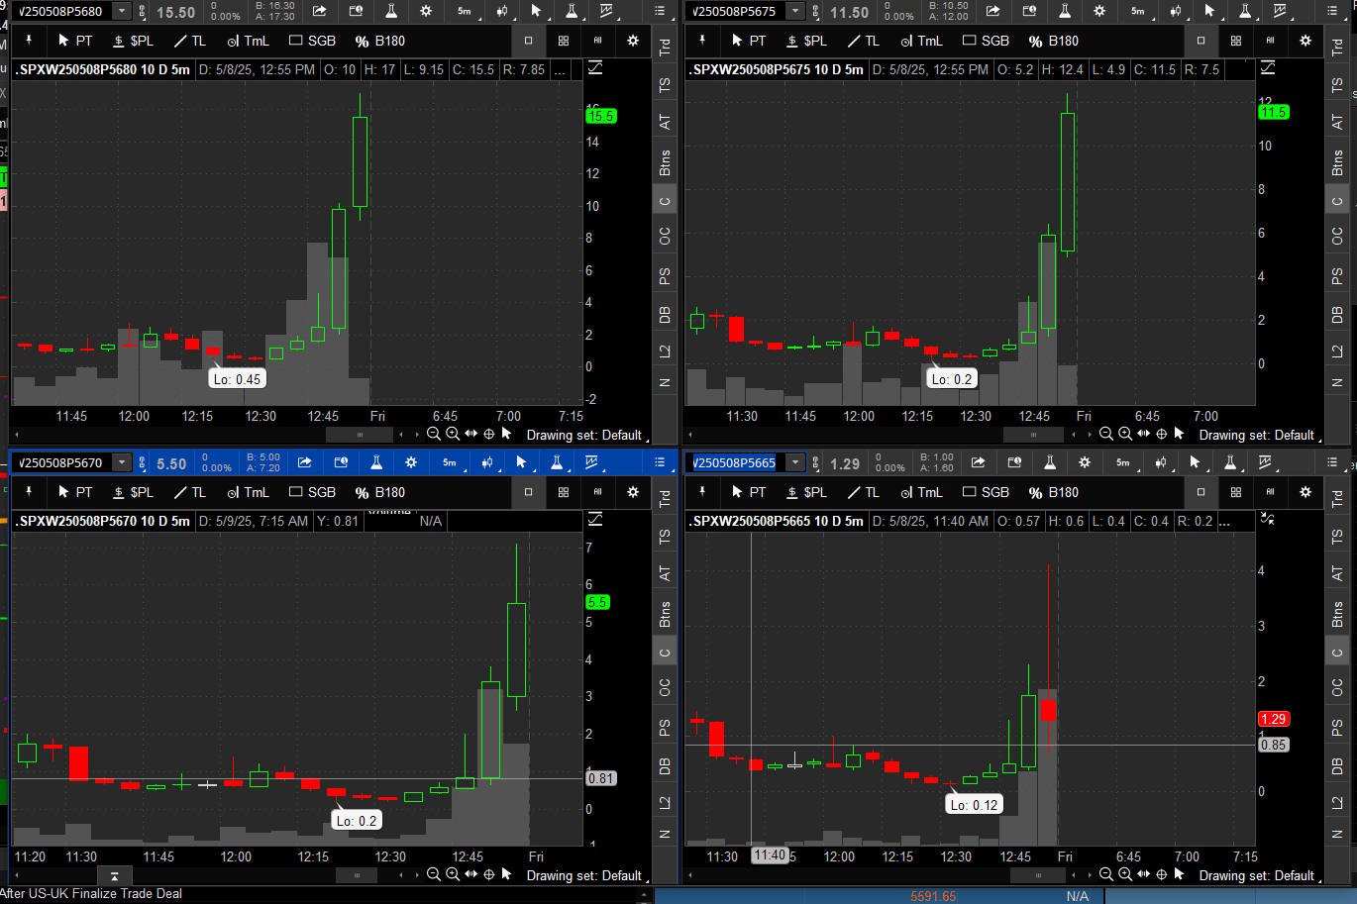This screenshot has height=904, width=1357.
Task: Zoom out on the P5665 chart
Action: [1106, 875]
